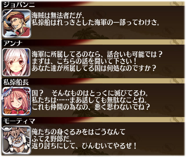The width and height of the screenshot is (186, 157).
Task: Select the アンナ name header bar
Action: click(93, 43)
